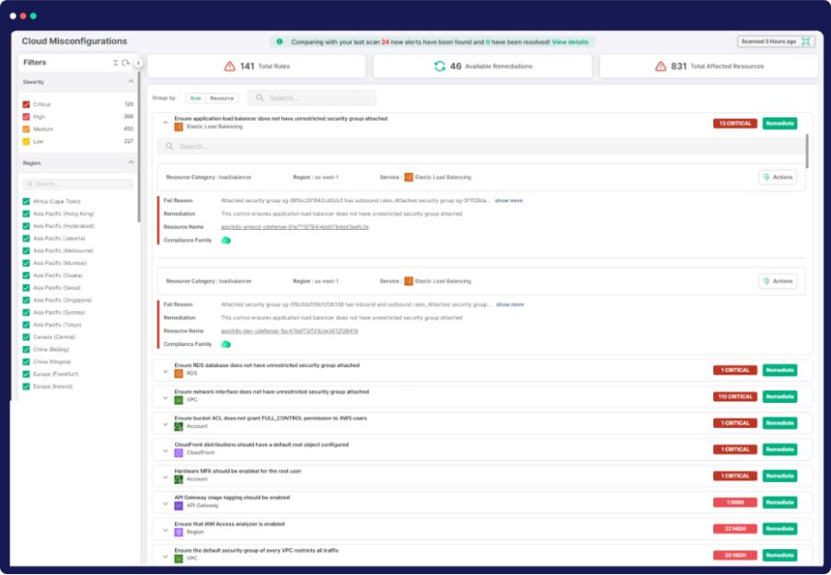Collapse the application load balancer rule
831x575 pixels.
point(166,121)
